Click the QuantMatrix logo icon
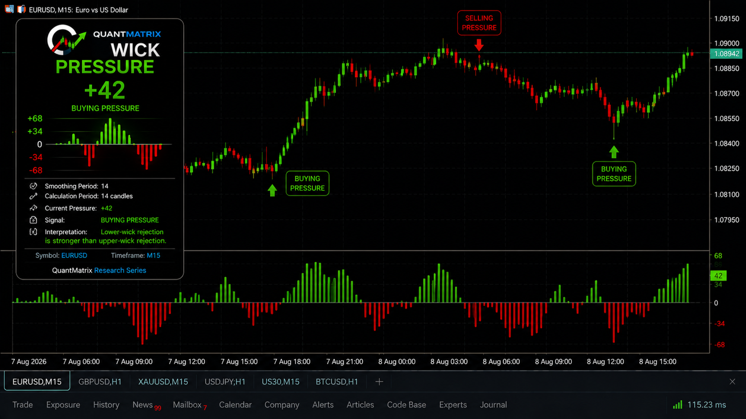 66,40
